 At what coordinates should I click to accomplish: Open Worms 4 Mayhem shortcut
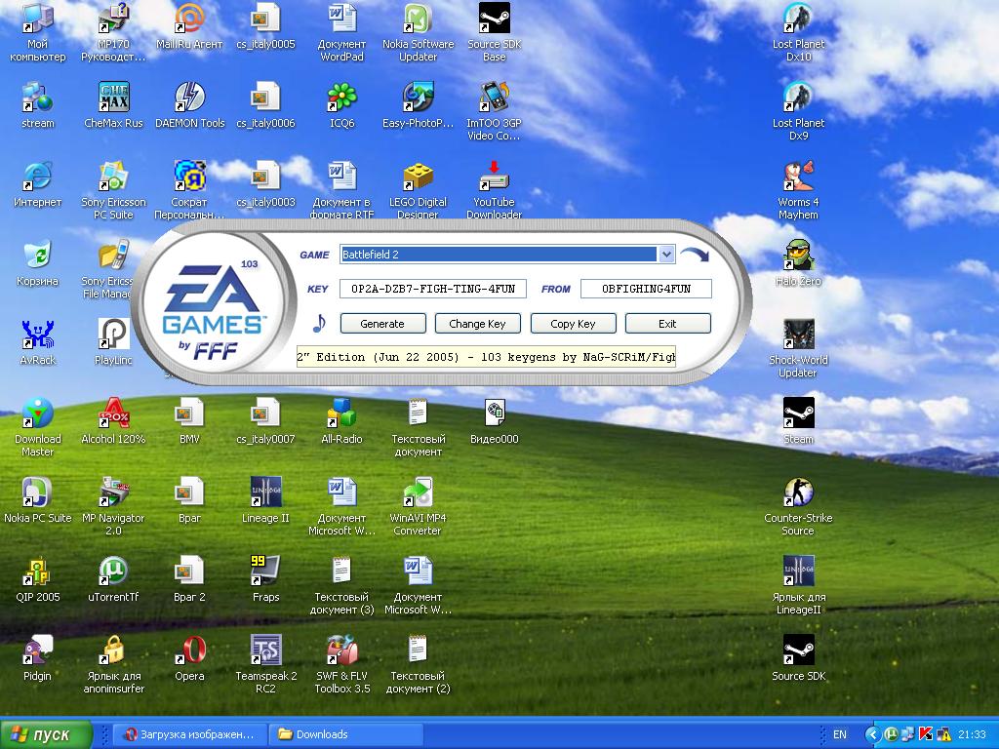coord(798,177)
